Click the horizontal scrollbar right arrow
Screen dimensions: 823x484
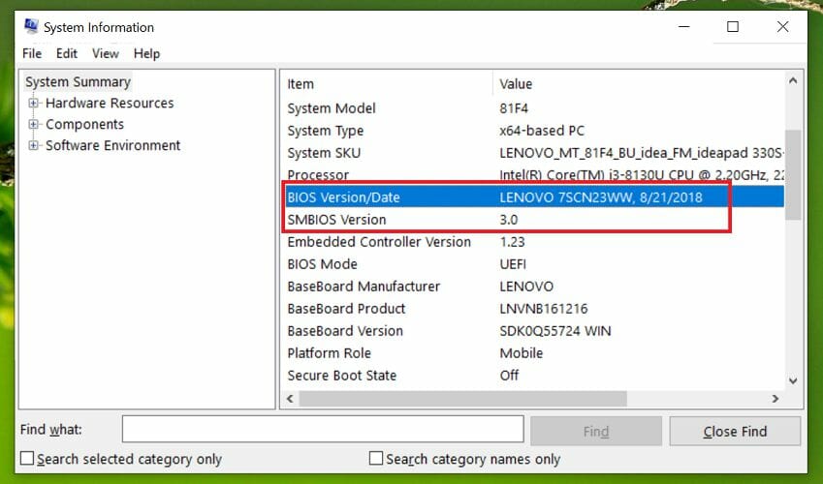(x=776, y=399)
